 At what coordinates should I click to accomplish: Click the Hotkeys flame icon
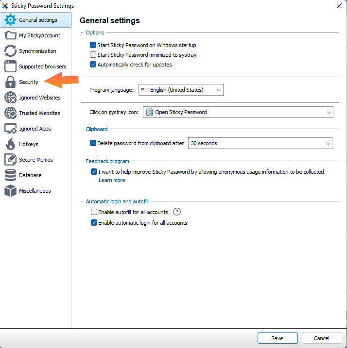pyautogui.click(x=10, y=144)
